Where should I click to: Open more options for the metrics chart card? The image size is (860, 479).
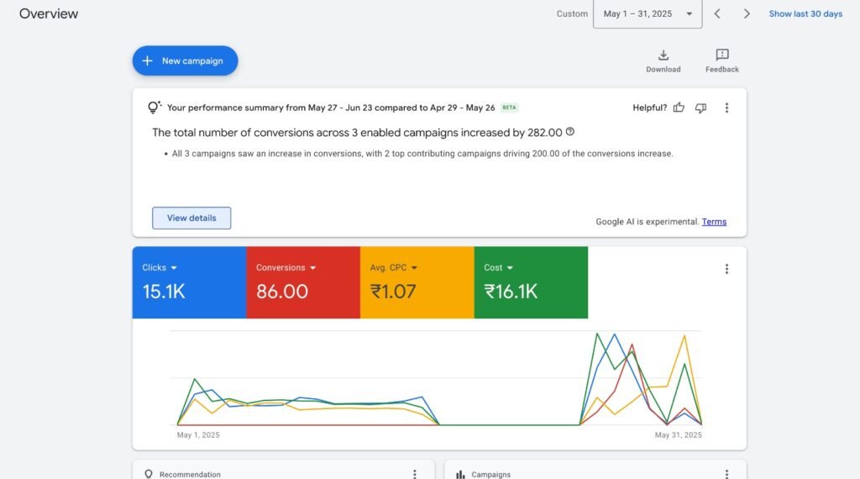[726, 269]
